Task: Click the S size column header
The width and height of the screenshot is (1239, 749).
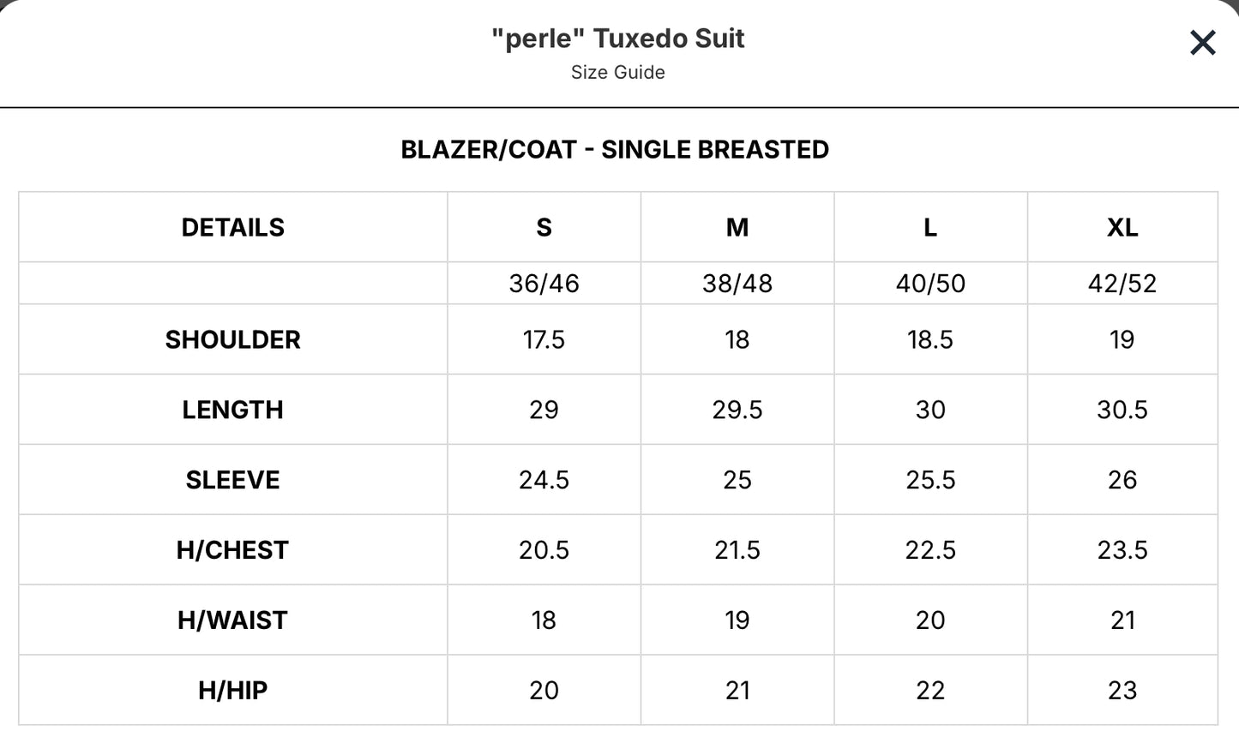Action: 544,227
